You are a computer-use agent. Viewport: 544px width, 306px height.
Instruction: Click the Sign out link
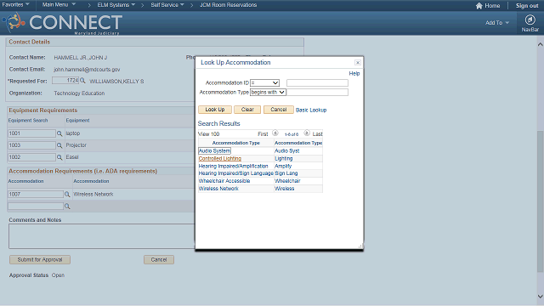click(527, 6)
